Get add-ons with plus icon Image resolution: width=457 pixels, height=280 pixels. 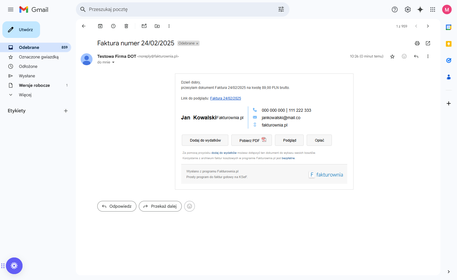pos(449,103)
